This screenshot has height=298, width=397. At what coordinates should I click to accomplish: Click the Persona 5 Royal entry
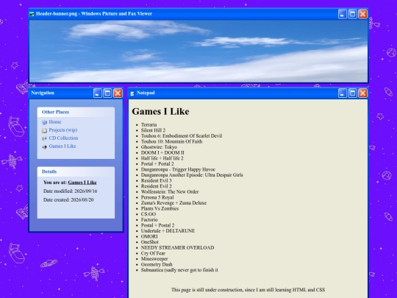coord(157,197)
